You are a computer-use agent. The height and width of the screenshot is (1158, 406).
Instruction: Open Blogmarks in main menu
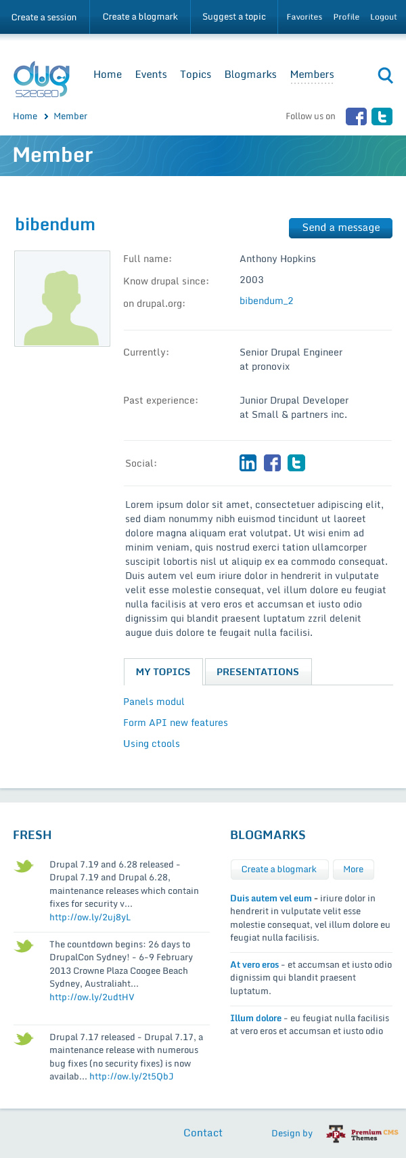[x=250, y=74]
